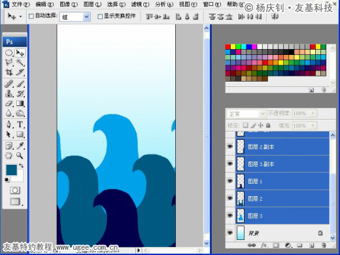This screenshot has width=340, height=255.
Task: Change the screen mode button
Action: 15,201
